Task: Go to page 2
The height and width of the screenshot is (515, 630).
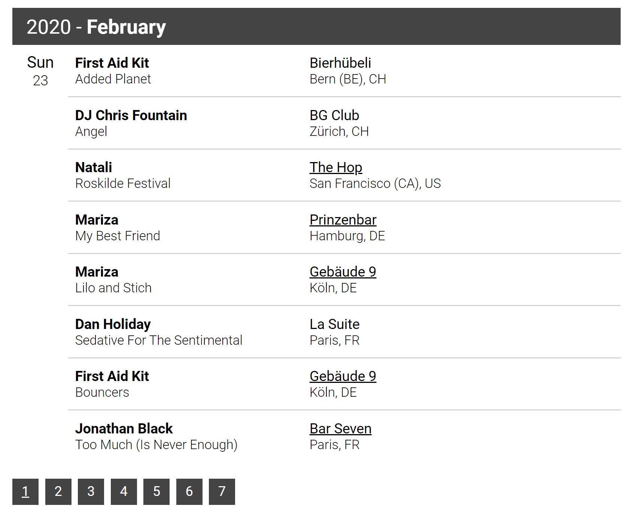Action: [x=58, y=491]
